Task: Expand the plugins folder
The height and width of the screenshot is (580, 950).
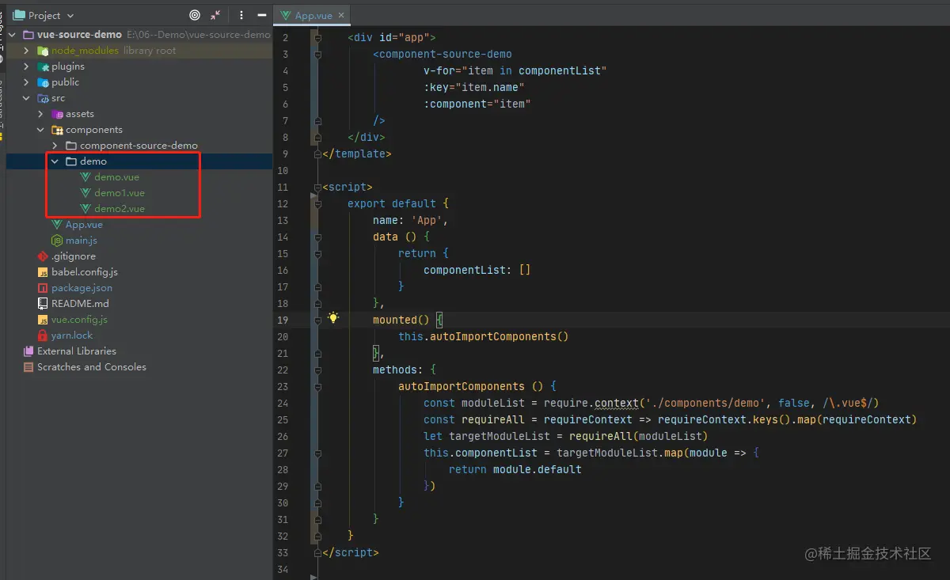Action: [26, 66]
